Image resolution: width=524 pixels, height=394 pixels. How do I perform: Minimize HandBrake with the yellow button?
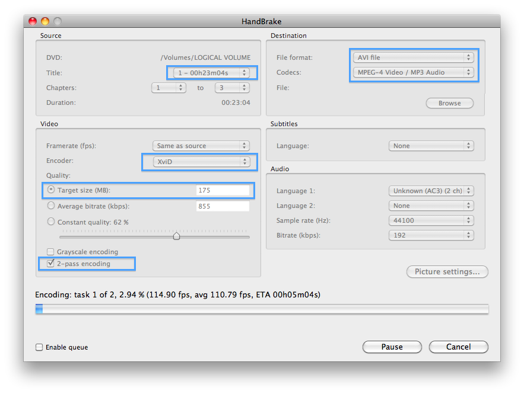tap(45, 21)
